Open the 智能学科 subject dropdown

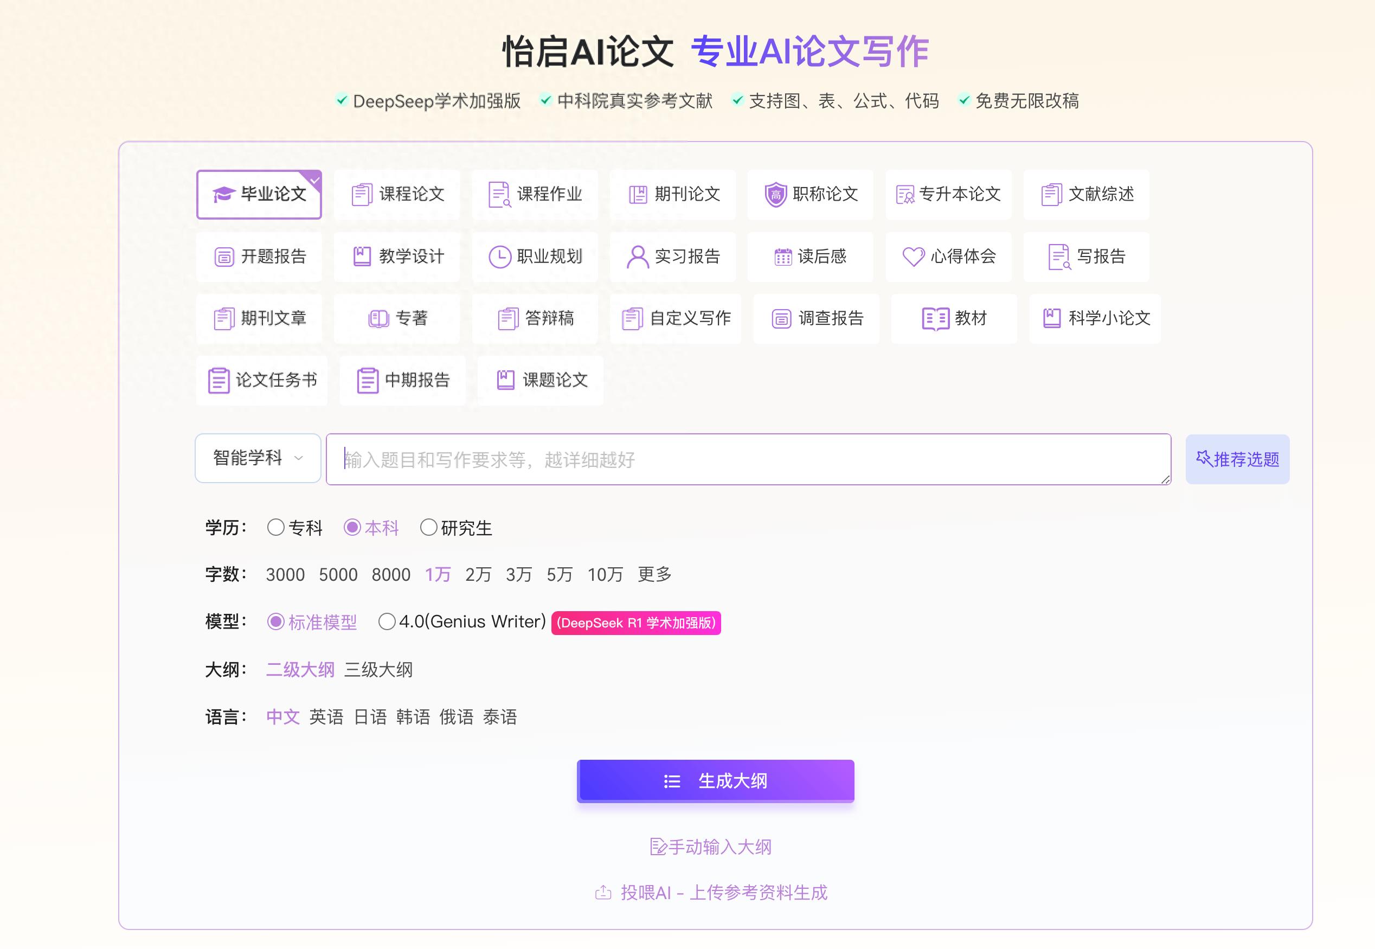click(258, 458)
